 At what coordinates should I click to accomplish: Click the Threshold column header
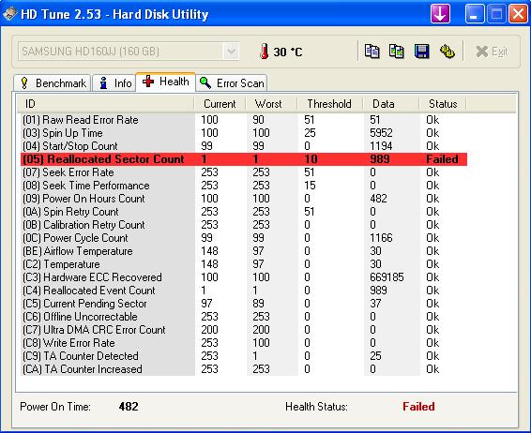(329, 104)
